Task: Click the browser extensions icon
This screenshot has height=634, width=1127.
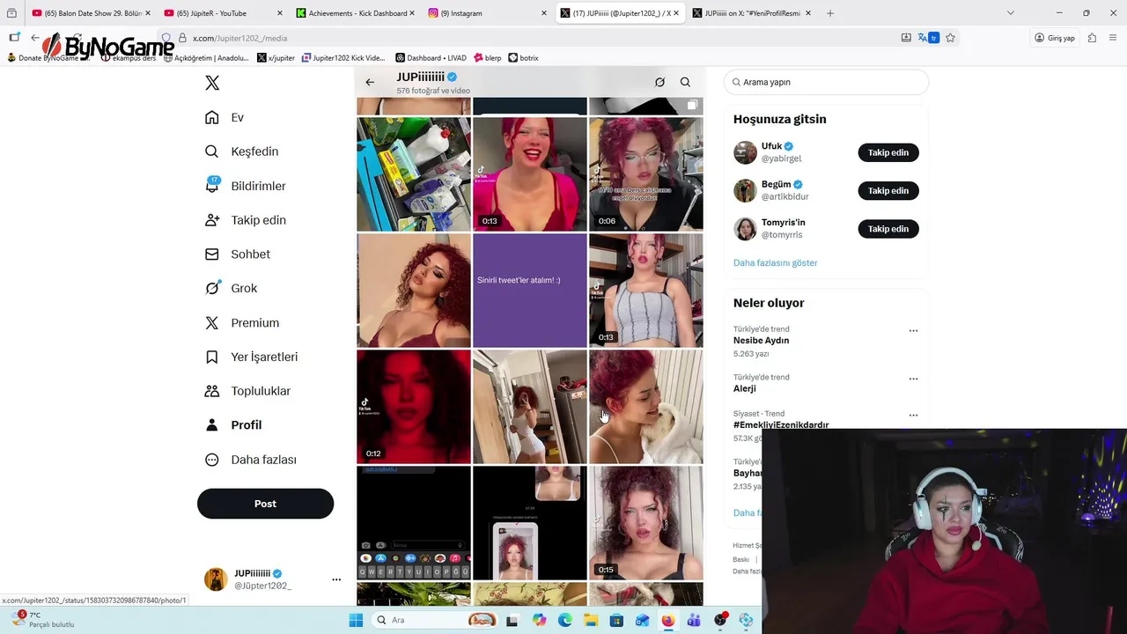Action: [x=1092, y=38]
